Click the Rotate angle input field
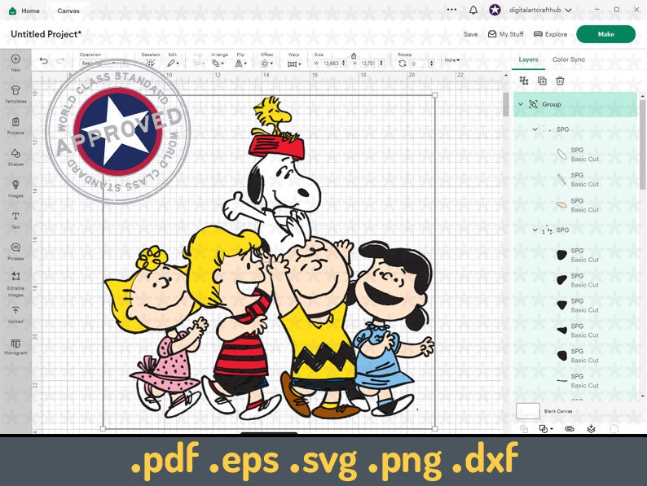 tap(419, 63)
